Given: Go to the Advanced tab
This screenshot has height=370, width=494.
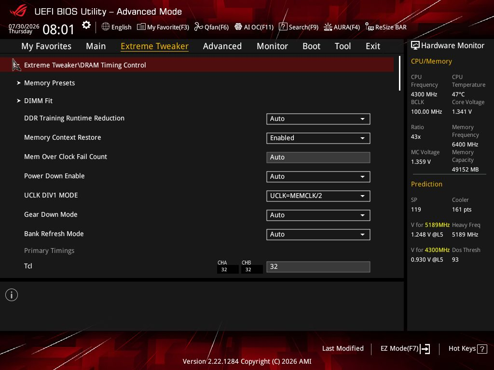Looking at the screenshot, I should click(x=222, y=46).
